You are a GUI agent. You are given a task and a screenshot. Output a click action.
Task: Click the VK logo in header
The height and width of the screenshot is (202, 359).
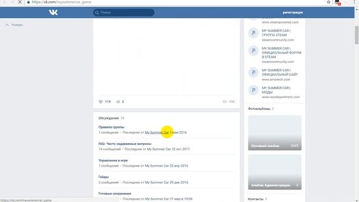[x=53, y=12]
